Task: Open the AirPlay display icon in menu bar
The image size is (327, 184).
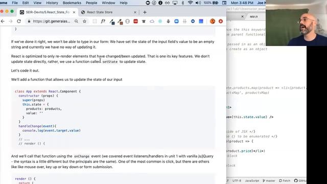Action: (175, 3)
